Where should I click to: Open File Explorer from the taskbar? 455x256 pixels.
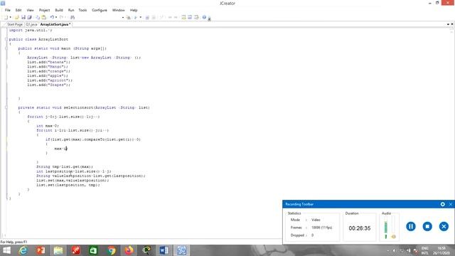pyautogui.click(x=58, y=250)
